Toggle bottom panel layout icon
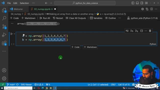This screenshot has height=90, width=160. (x=137, y=3)
